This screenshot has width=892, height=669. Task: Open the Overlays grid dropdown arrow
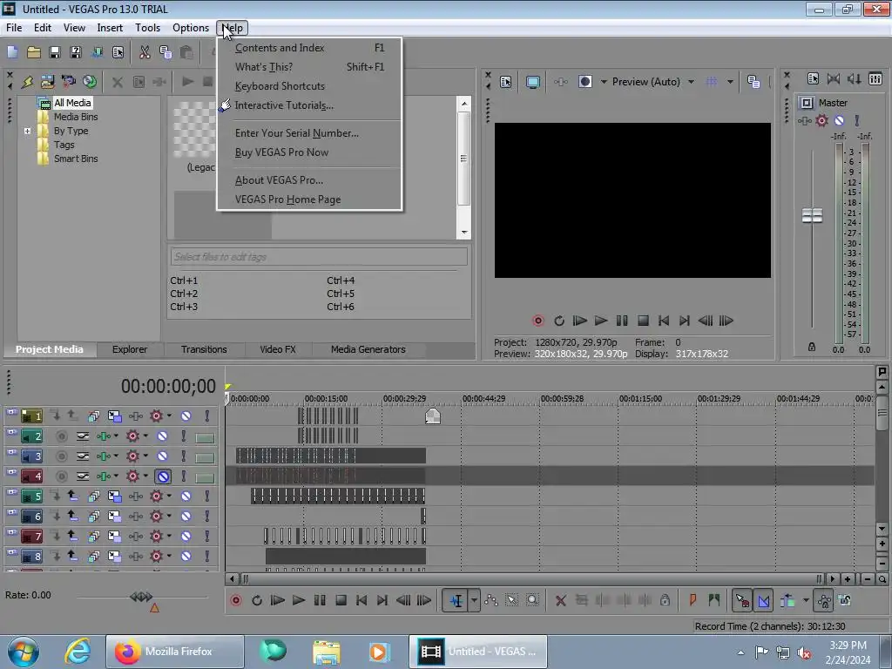click(730, 82)
